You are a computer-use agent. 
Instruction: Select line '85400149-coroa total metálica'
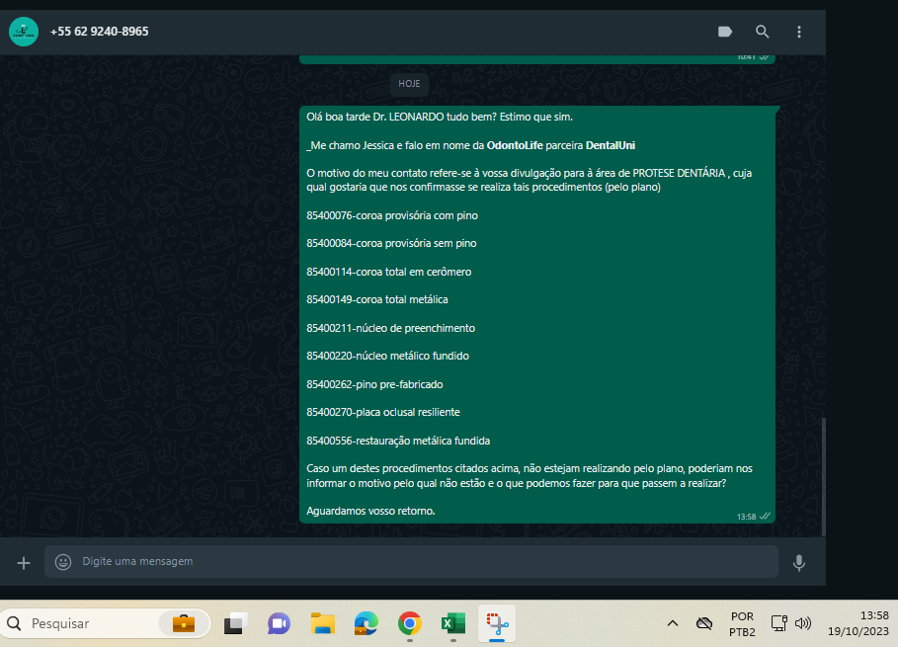tap(376, 299)
